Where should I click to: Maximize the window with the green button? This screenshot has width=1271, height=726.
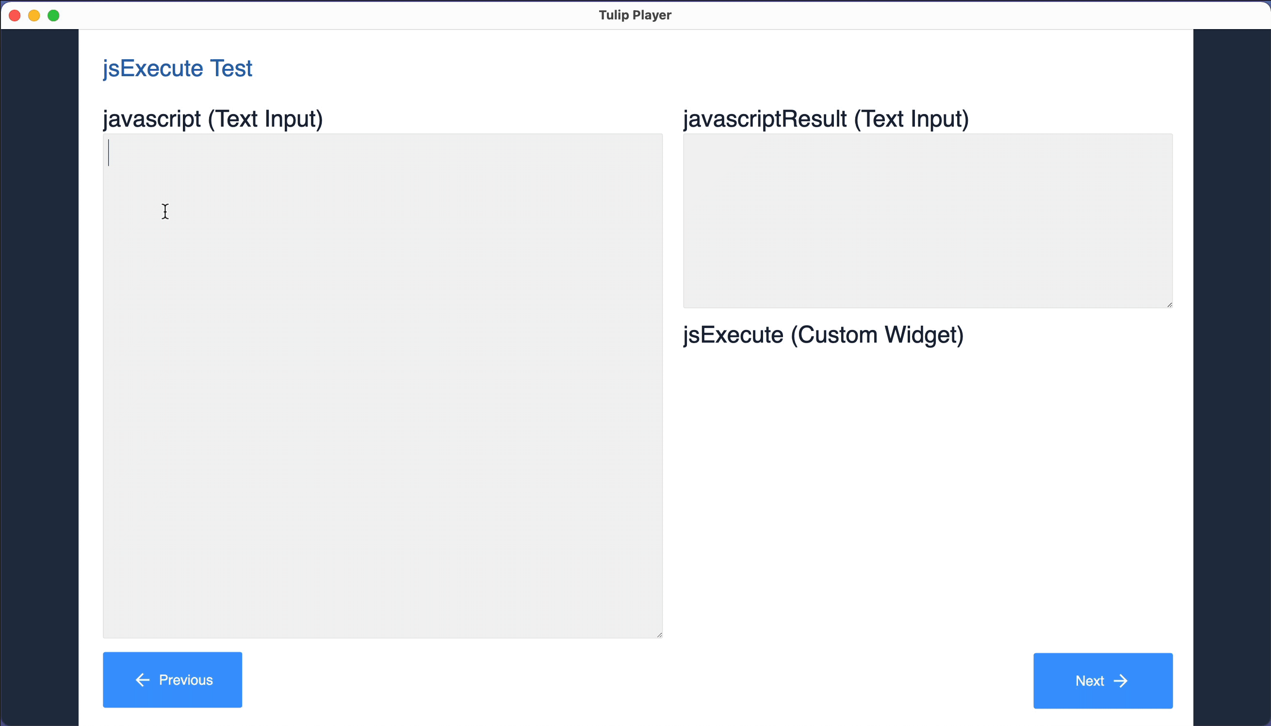(x=53, y=16)
